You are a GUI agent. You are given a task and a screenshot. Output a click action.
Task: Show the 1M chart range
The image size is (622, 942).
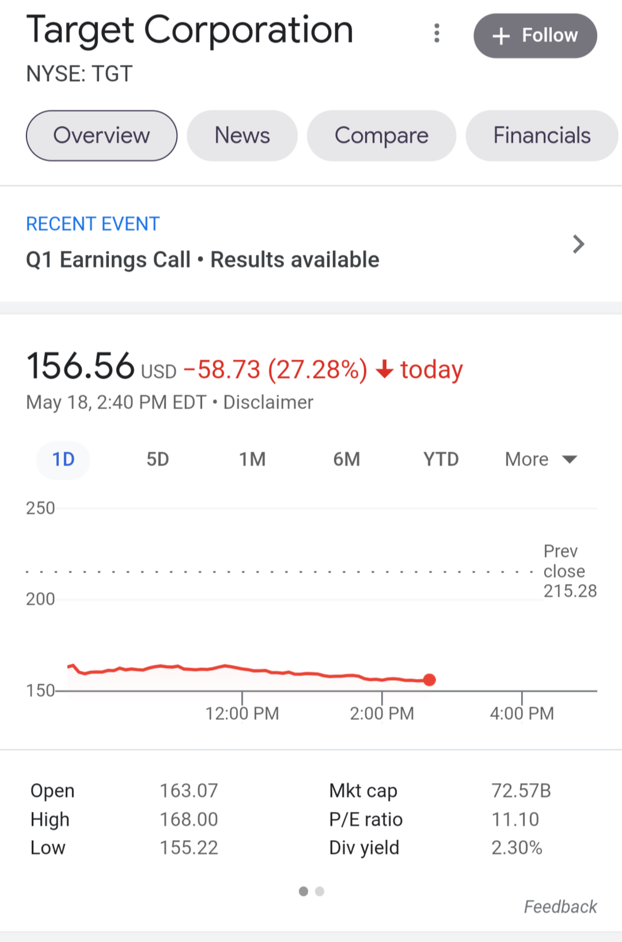(x=252, y=459)
